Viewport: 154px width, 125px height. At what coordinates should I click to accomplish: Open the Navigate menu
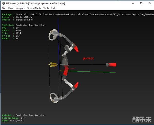(x=20, y=8)
